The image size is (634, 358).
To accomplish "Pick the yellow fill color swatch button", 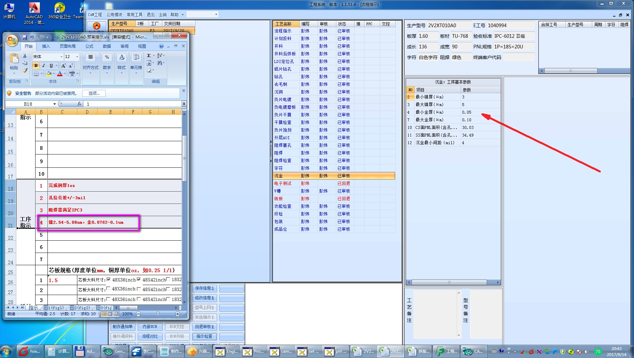I will coord(49,74).
